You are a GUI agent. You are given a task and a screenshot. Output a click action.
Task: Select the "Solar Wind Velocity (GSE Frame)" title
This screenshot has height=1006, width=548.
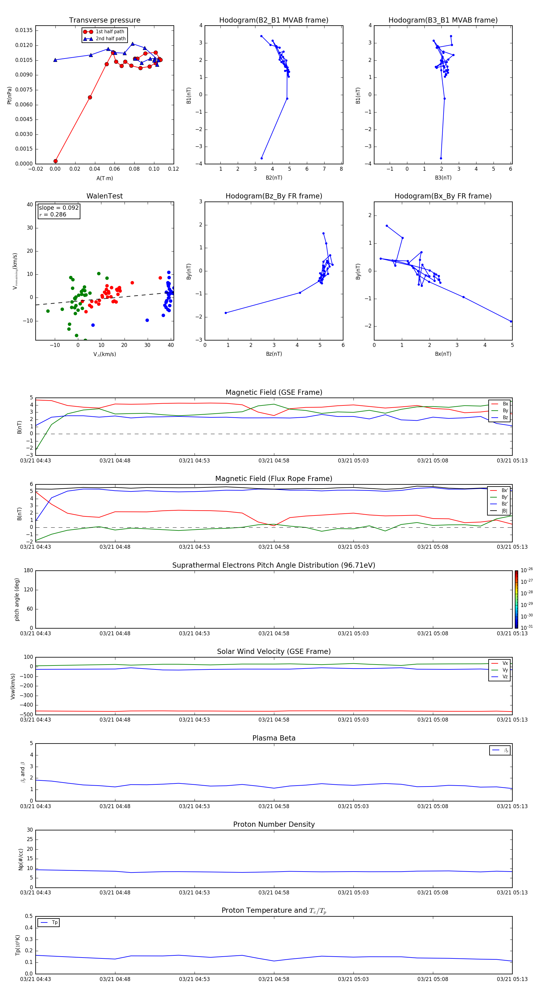274,652
